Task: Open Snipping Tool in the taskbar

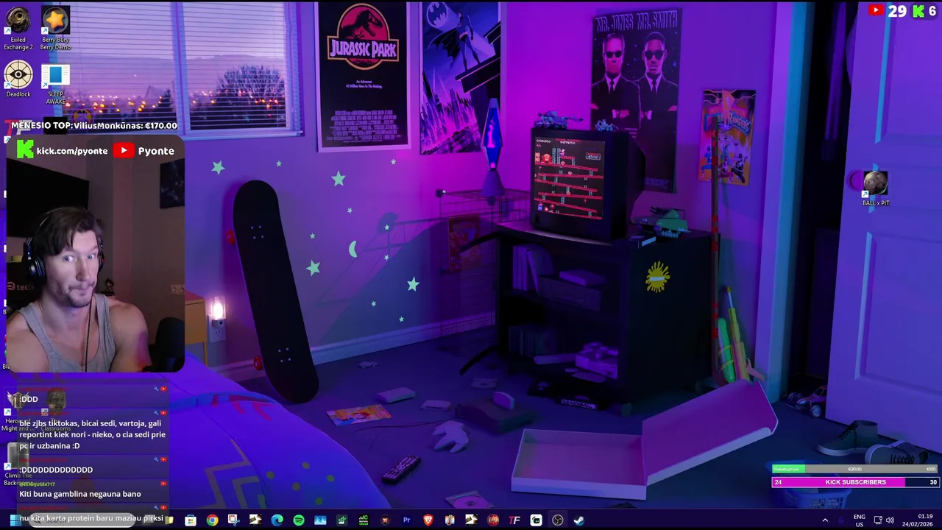Action: pyautogui.click(x=234, y=520)
